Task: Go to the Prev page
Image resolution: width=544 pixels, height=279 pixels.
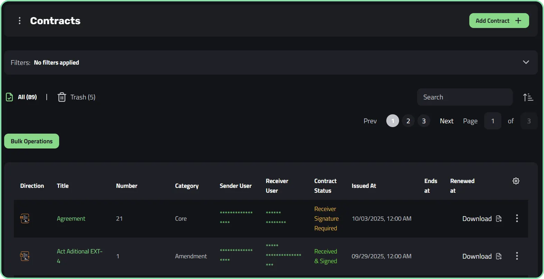Action: 370,121
